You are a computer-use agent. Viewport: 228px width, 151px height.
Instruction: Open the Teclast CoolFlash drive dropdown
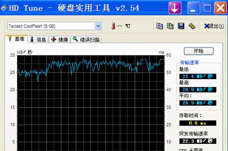tap(98, 26)
